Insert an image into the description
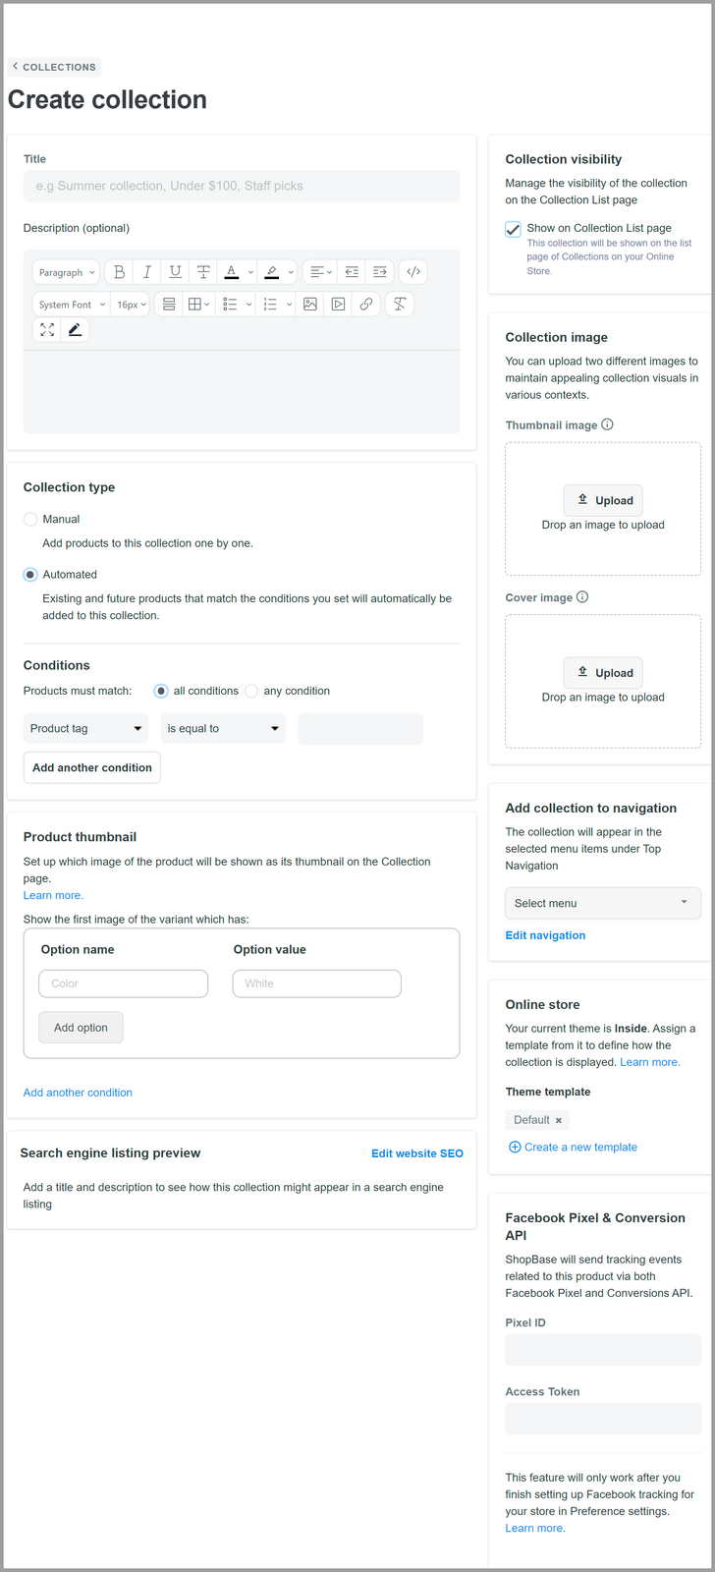Viewport: 715px width, 1572px height. (310, 305)
